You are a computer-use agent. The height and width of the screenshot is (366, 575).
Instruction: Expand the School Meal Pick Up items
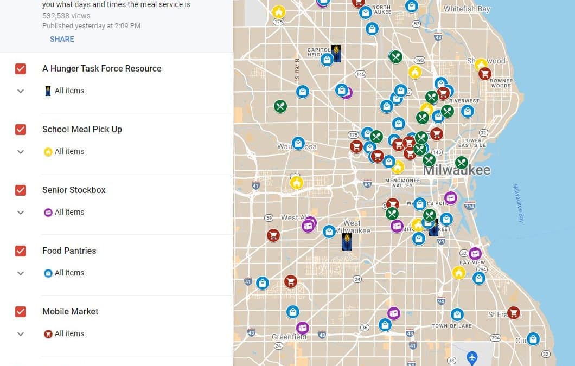[x=21, y=152]
